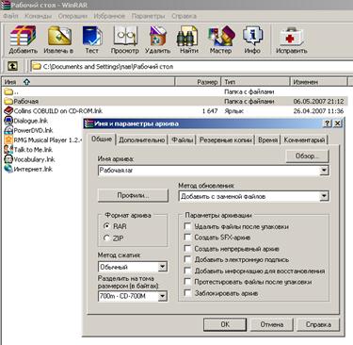
Task: Select the '..' parent folder icon
Action: click(8, 91)
